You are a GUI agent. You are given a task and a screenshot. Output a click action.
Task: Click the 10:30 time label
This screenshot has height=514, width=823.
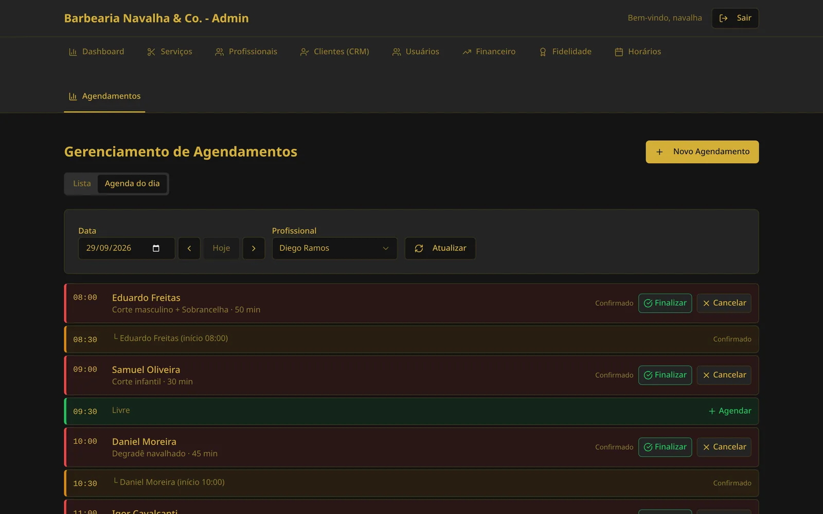tap(85, 484)
